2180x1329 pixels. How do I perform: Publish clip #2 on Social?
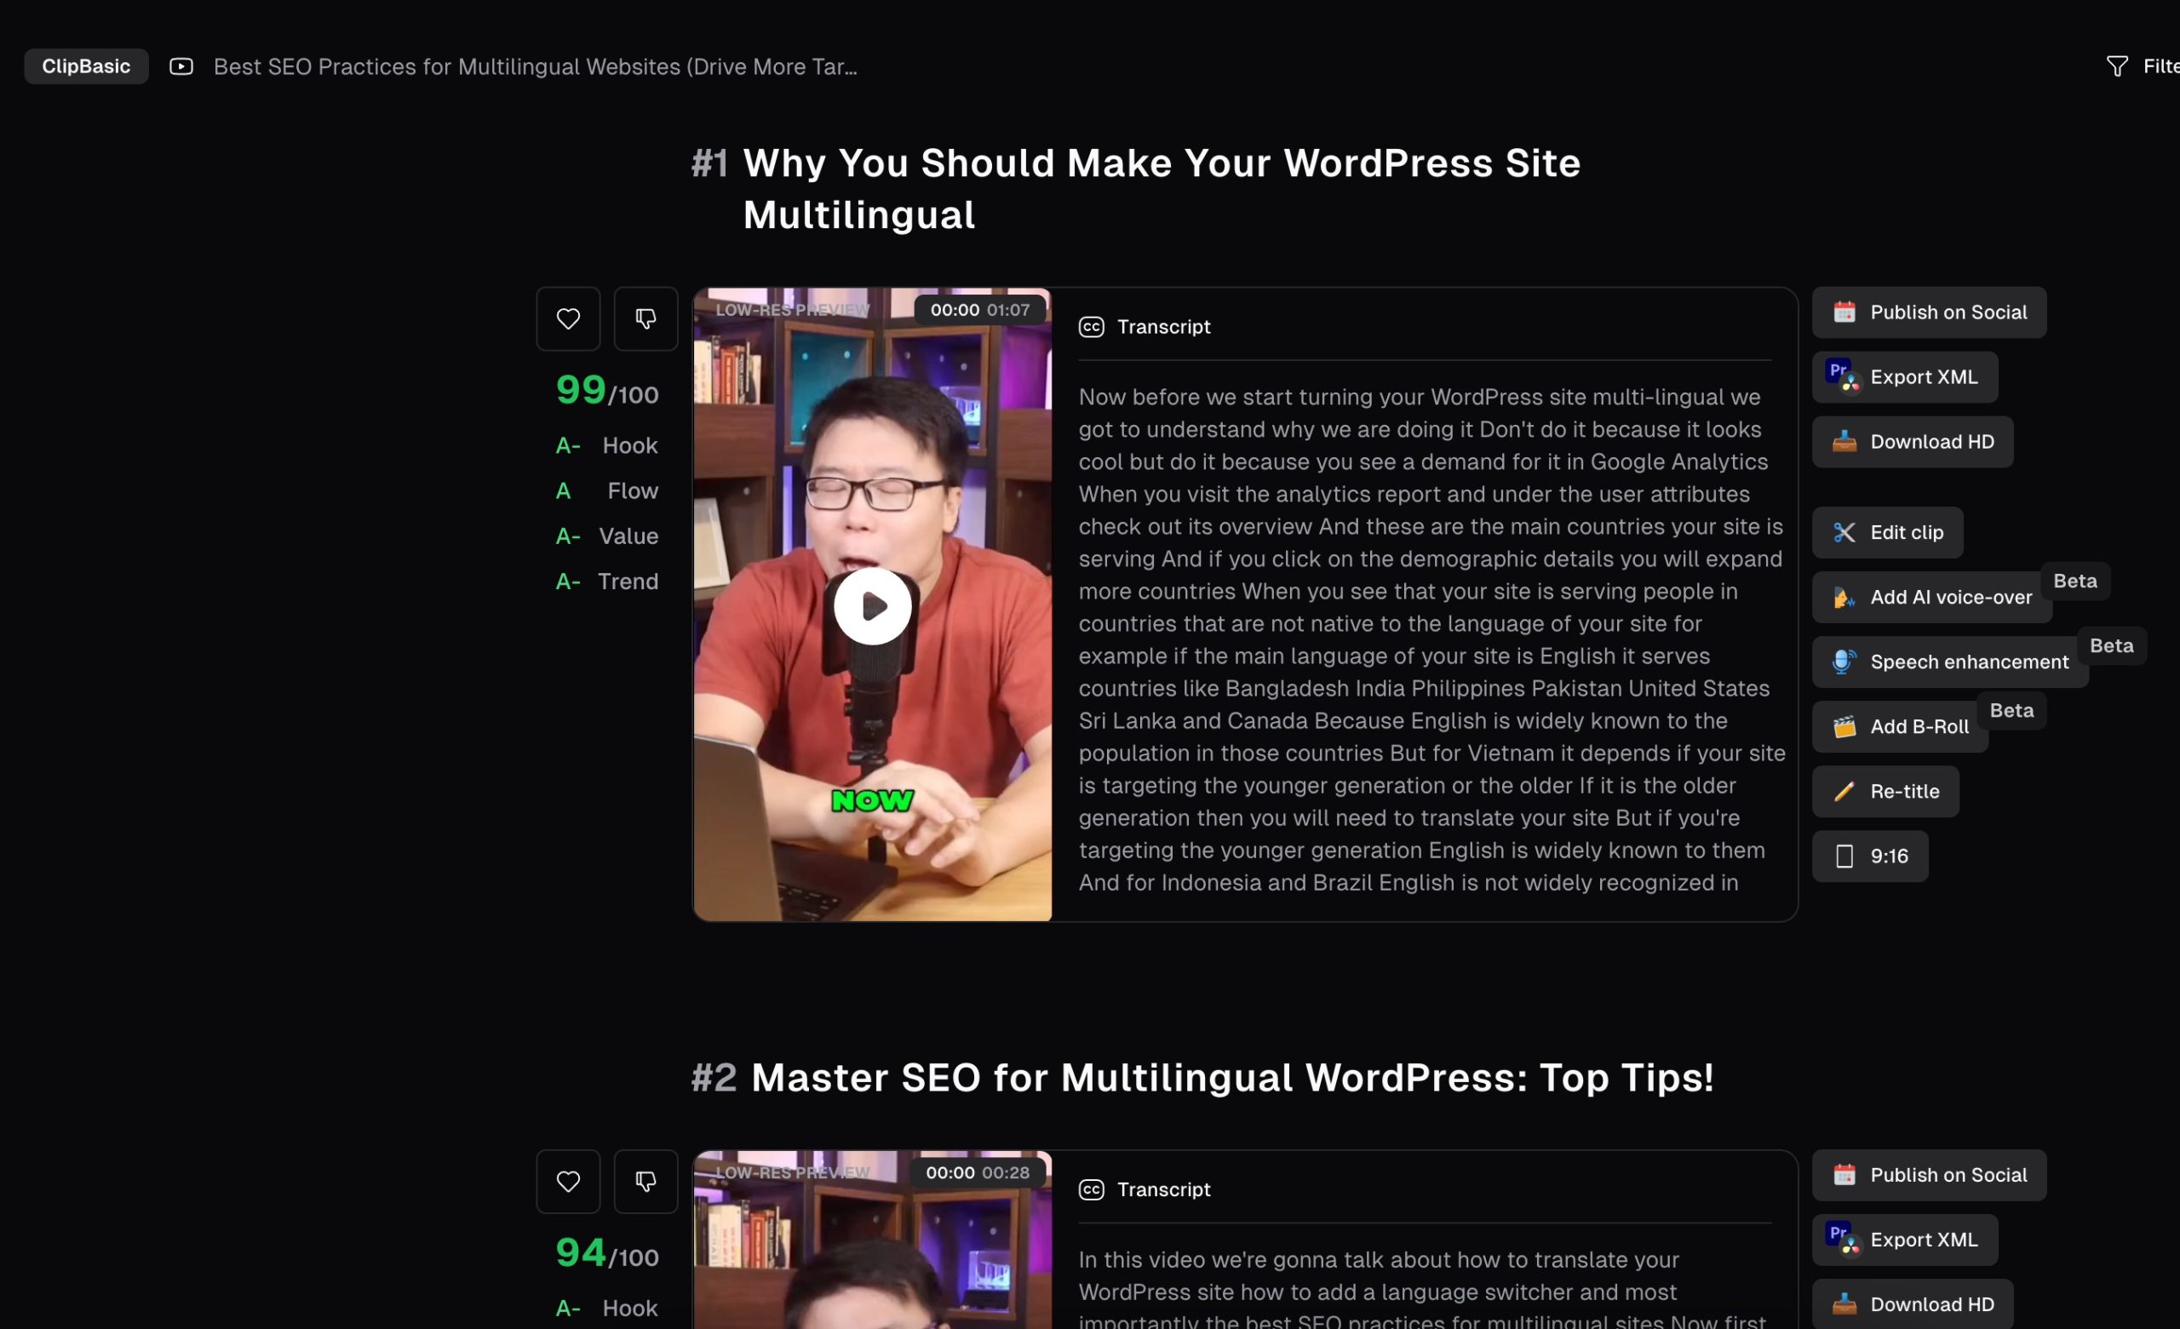(x=1929, y=1175)
